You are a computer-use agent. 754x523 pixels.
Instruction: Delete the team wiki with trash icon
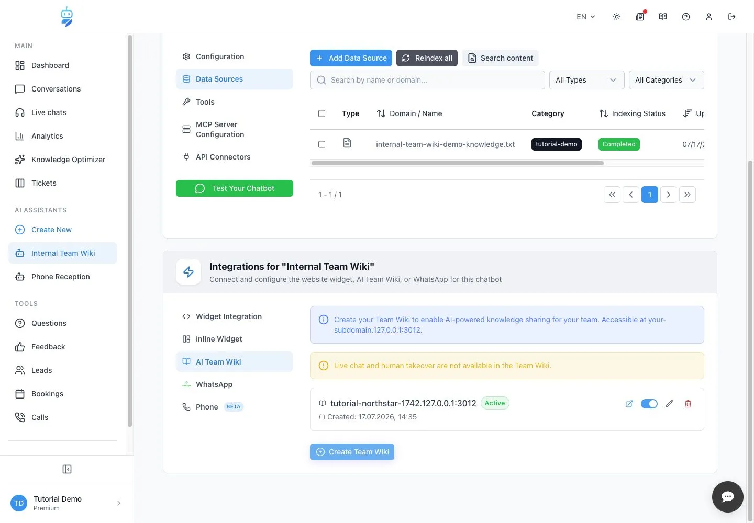coord(688,404)
